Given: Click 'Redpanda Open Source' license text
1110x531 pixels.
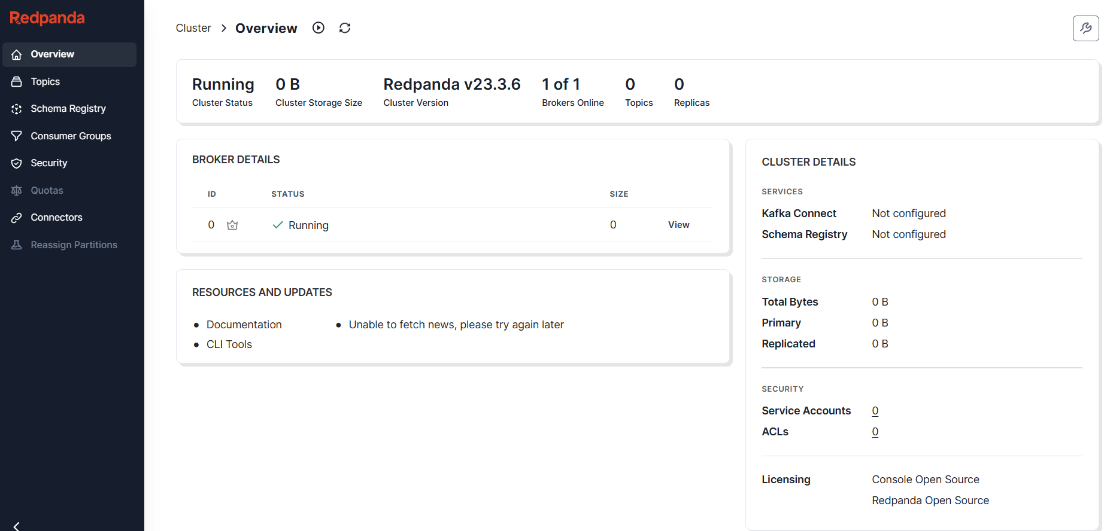Looking at the screenshot, I should [930, 501].
